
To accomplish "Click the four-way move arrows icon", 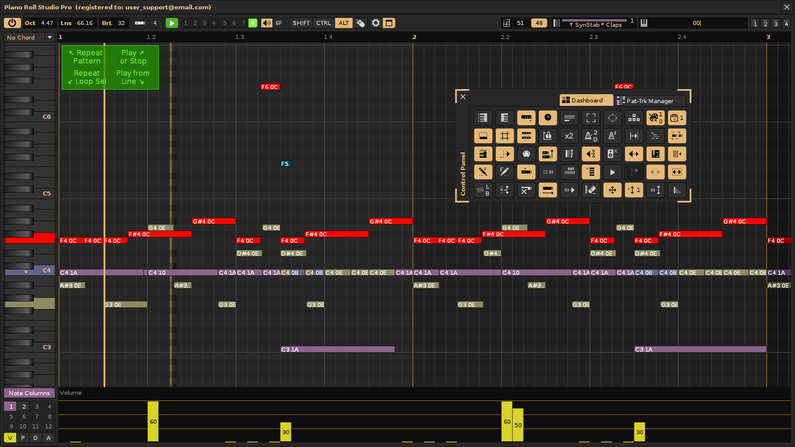I will 612,190.
